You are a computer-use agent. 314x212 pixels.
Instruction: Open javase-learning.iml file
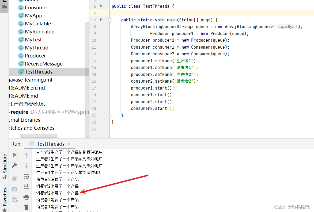click(31, 80)
